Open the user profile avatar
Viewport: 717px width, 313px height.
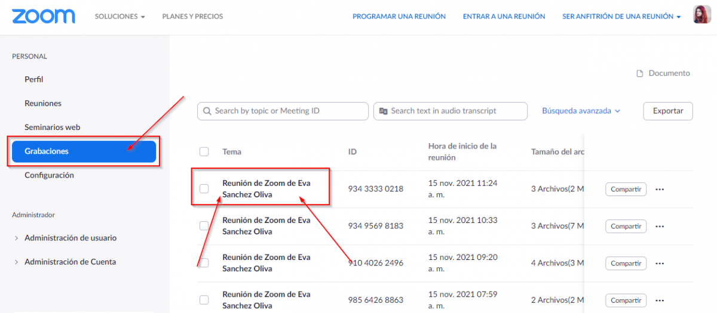(x=701, y=15)
